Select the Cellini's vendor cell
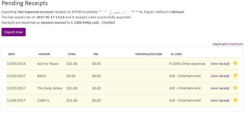This screenshot has height=120, width=249. (x=43, y=100)
